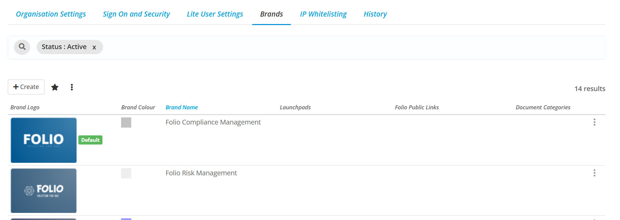Click the search magnifier icon

click(x=22, y=47)
